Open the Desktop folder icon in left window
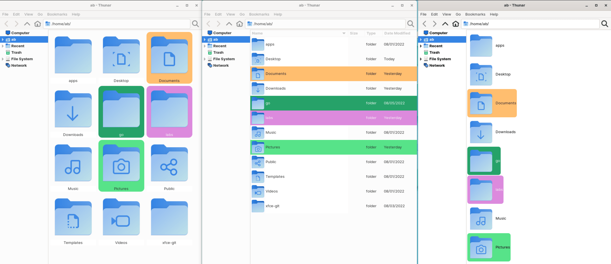 pos(121,55)
